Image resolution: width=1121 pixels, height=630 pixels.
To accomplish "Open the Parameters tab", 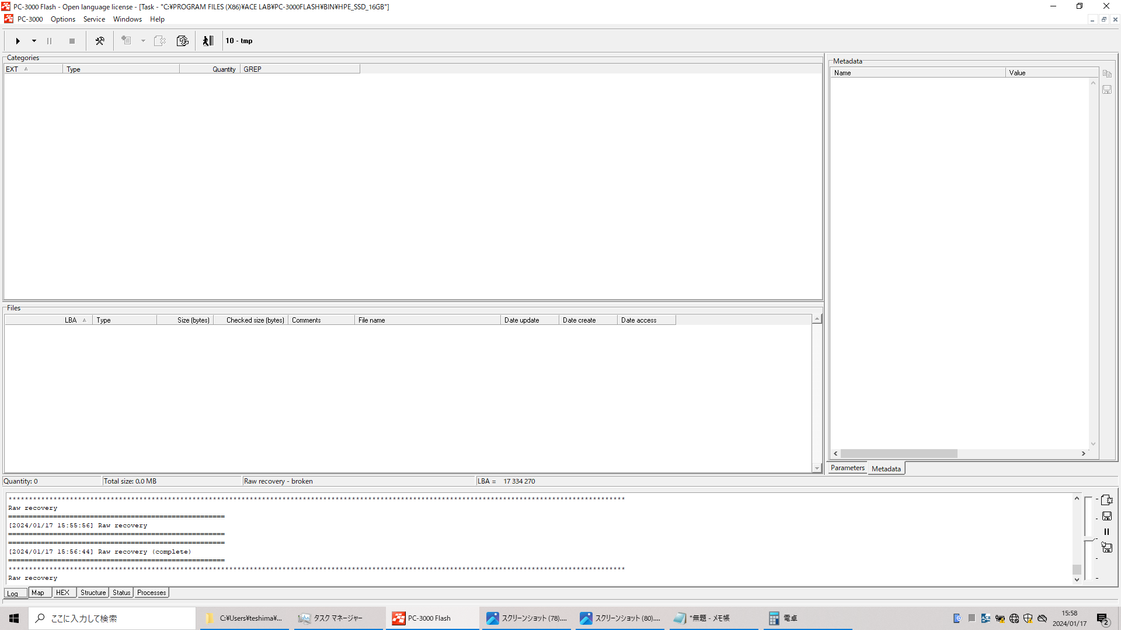I will pyautogui.click(x=847, y=468).
